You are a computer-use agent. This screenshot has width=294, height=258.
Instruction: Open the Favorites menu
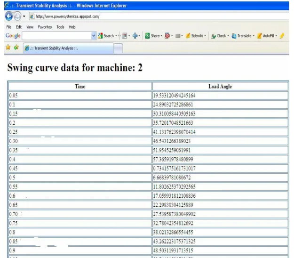coord(45,27)
